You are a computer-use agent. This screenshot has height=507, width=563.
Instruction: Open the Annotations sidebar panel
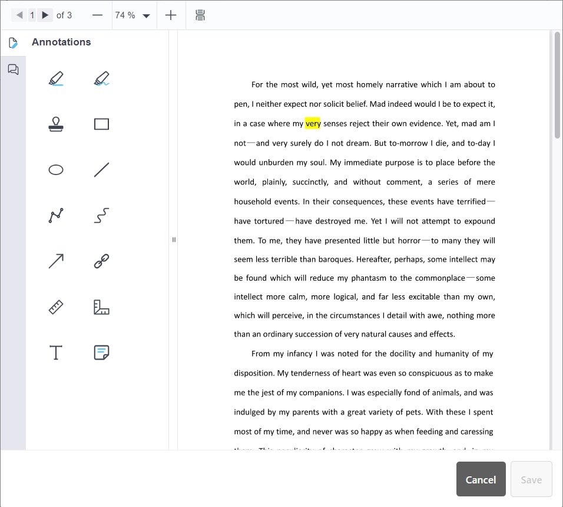pos(13,42)
